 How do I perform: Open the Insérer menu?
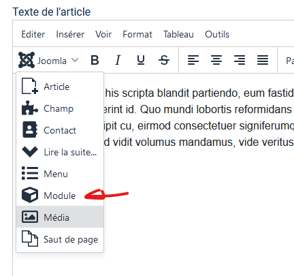point(70,34)
